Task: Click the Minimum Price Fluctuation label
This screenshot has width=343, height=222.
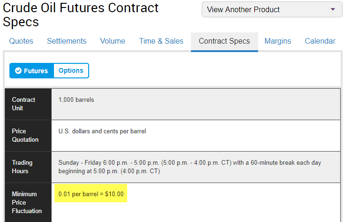Action: (27, 203)
